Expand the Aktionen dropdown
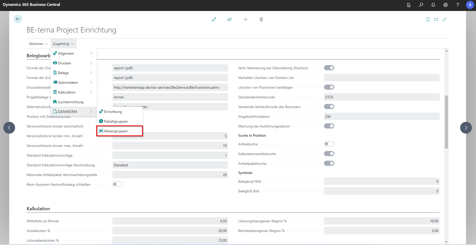 click(38, 44)
